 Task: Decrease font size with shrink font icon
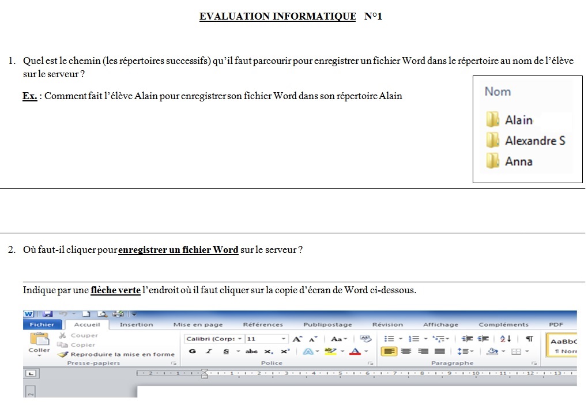[x=313, y=339]
